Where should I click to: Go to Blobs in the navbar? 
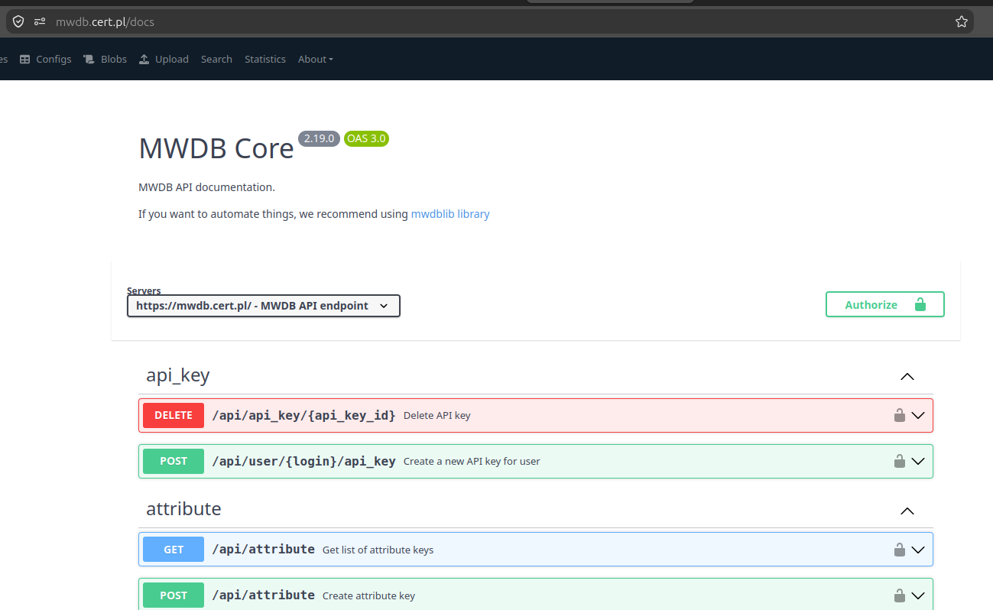[106, 59]
